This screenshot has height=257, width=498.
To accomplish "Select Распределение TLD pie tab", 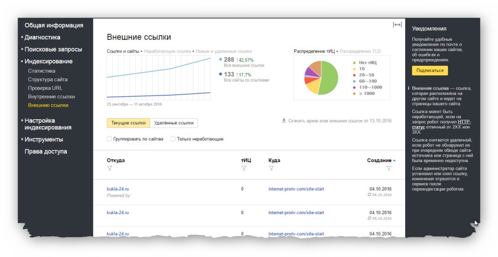I will click(360, 51).
